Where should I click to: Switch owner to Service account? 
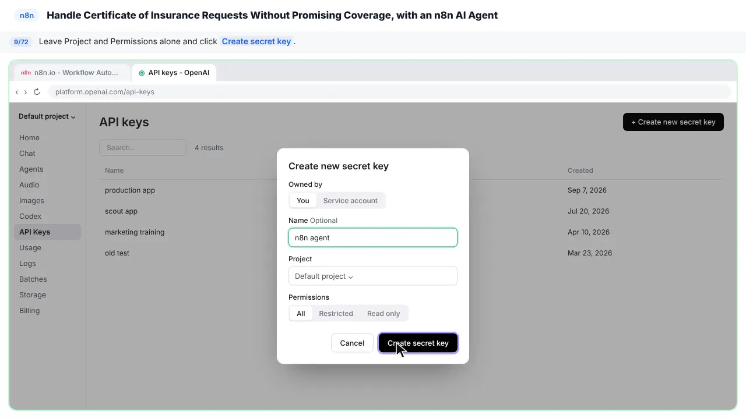tap(350, 200)
